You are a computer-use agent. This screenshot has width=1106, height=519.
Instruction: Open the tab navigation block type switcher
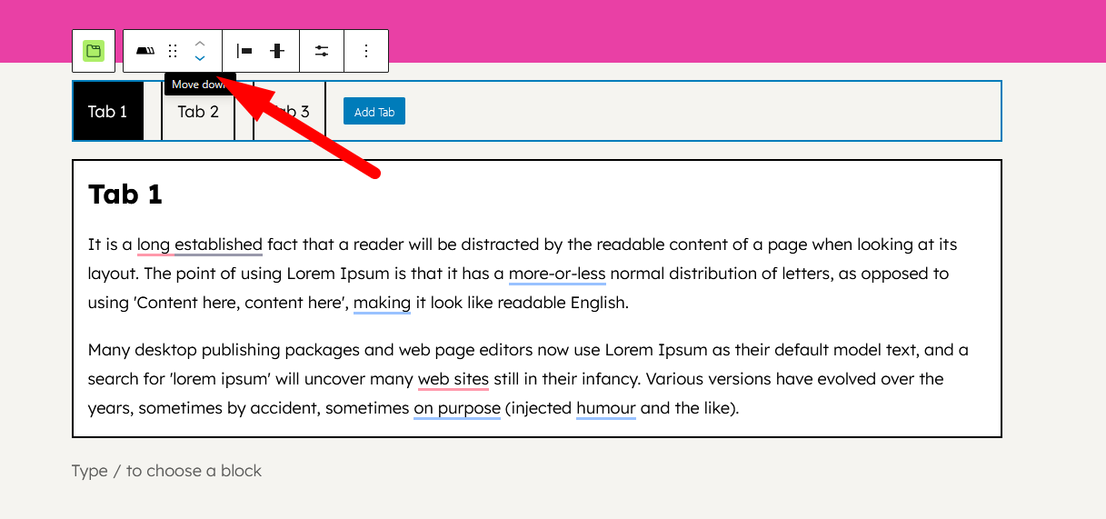[145, 51]
